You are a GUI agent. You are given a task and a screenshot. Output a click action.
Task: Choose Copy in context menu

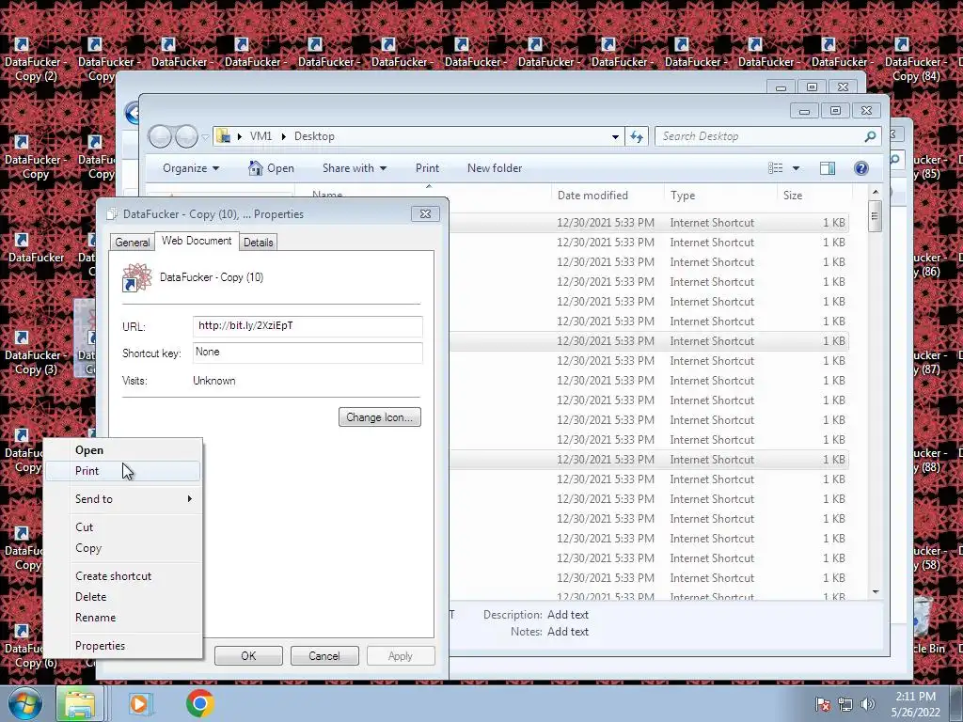tap(123, 548)
